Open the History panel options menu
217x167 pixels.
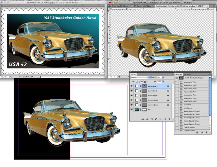tap(210, 74)
